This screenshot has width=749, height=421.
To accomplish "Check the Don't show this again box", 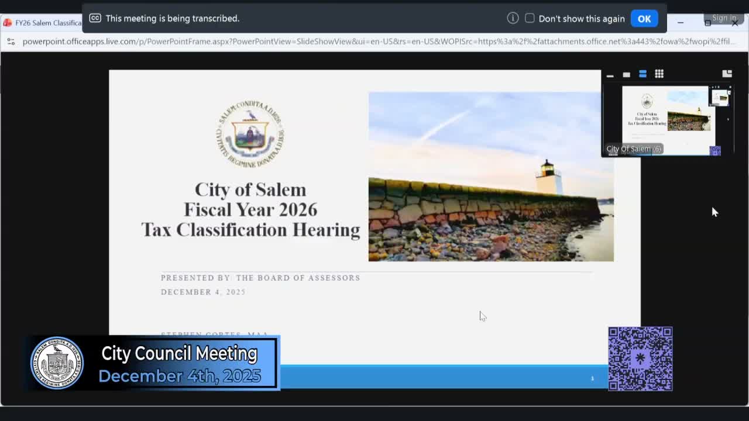I will pyautogui.click(x=530, y=18).
